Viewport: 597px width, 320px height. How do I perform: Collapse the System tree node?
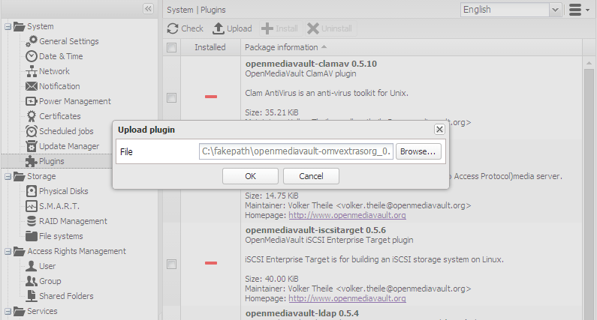pos(8,26)
